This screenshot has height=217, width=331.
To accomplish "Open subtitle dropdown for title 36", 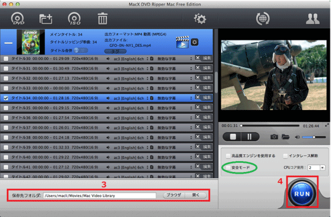I will coord(191,118).
